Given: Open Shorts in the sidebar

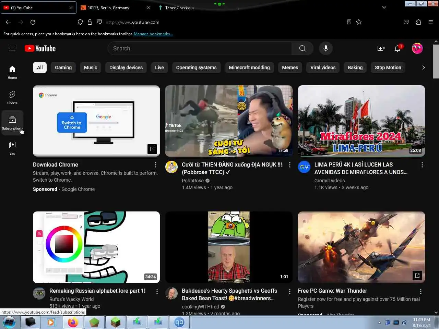Looking at the screenshot, I should click(x=12, y=98).
